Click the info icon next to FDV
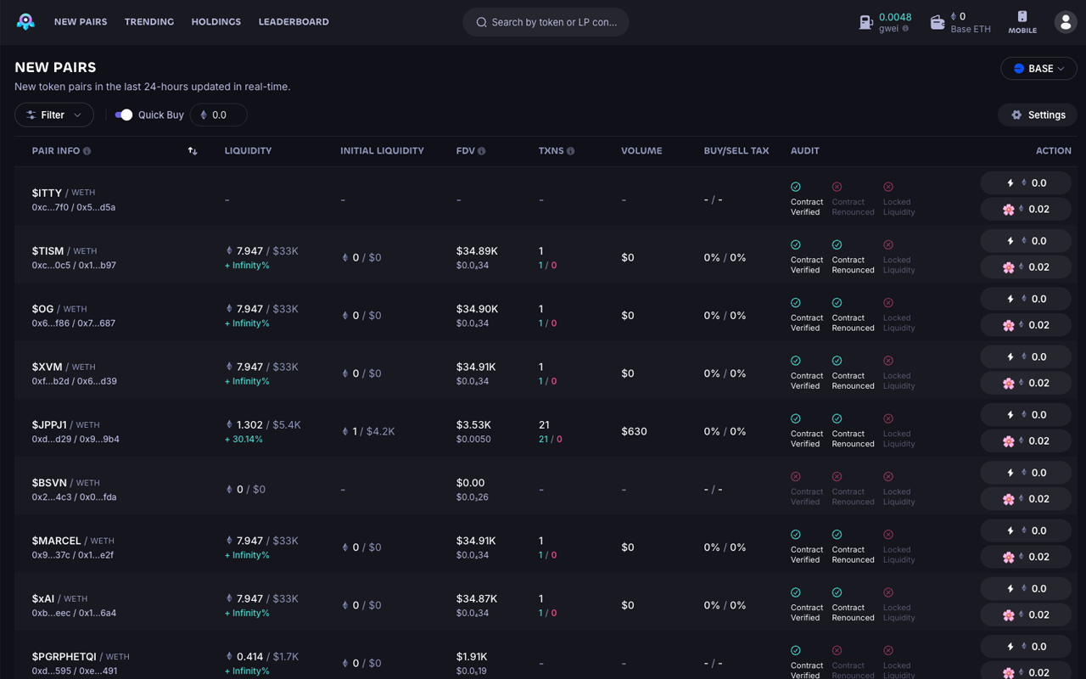 (482, 151)
